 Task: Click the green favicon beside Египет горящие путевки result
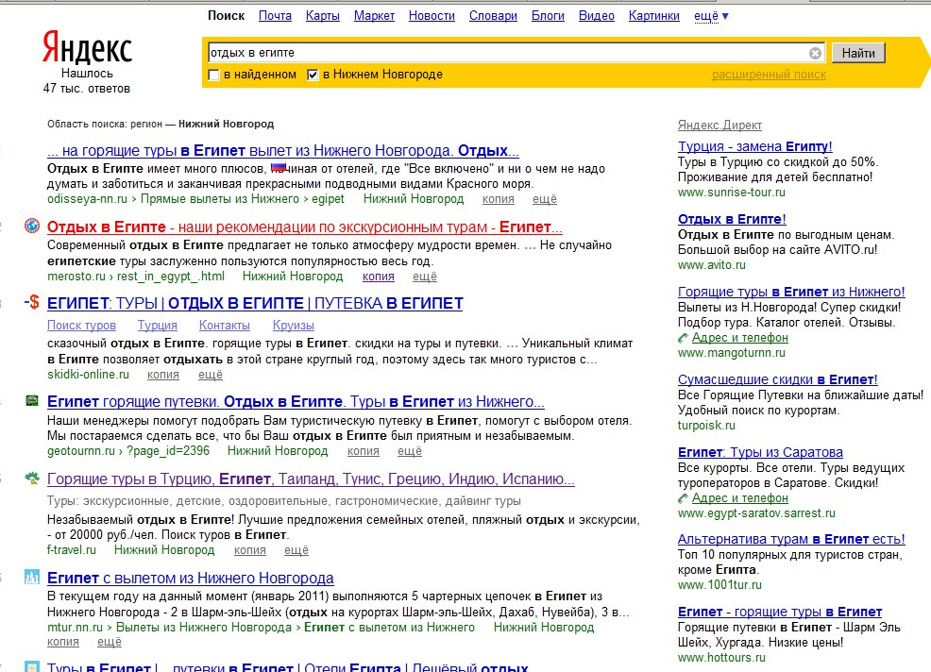point(32,401)
